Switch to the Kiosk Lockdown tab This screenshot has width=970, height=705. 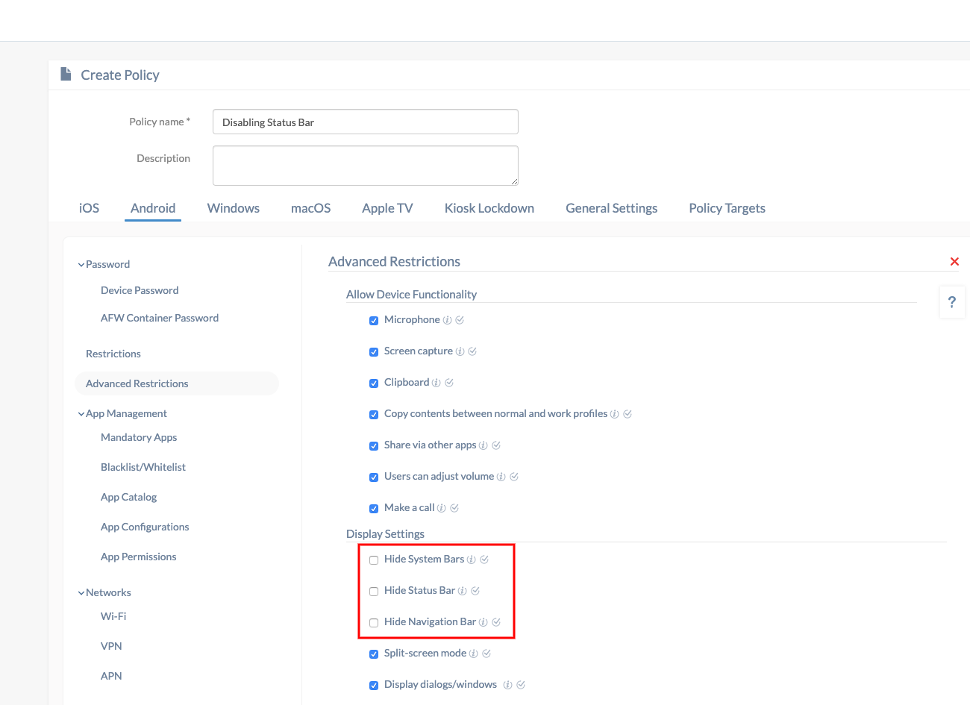489,208
